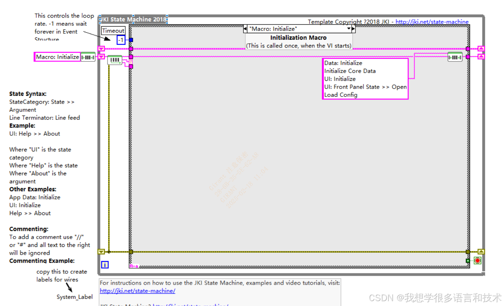Screen dimensions: 503x306
Task: Click the second pink shift register on the right border
Action: click(481, 57)
